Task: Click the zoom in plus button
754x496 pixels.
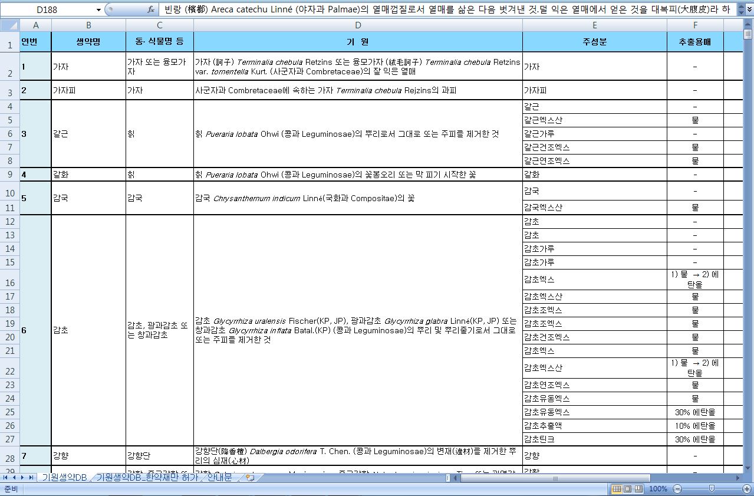Action: [747, 489]
